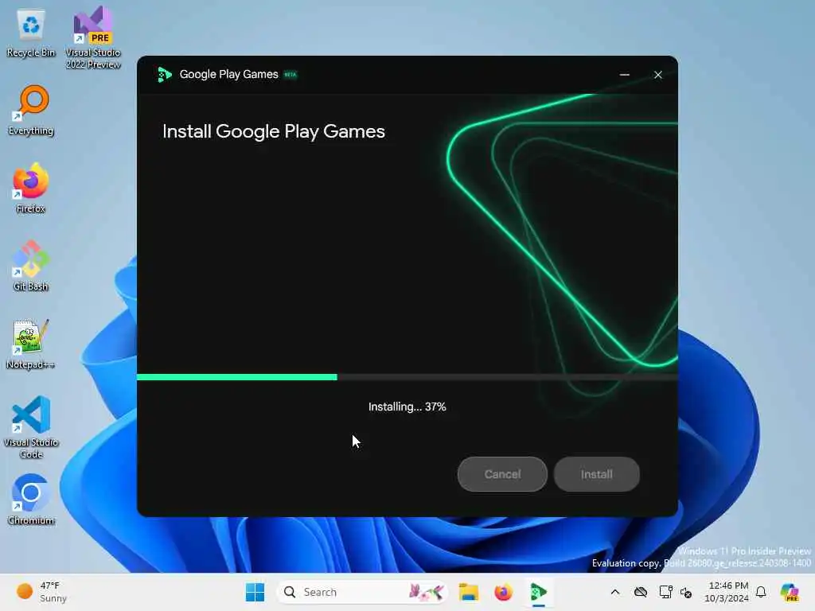Click the display connection tray icon
815x611 pixels.
[x=665, y=592]
